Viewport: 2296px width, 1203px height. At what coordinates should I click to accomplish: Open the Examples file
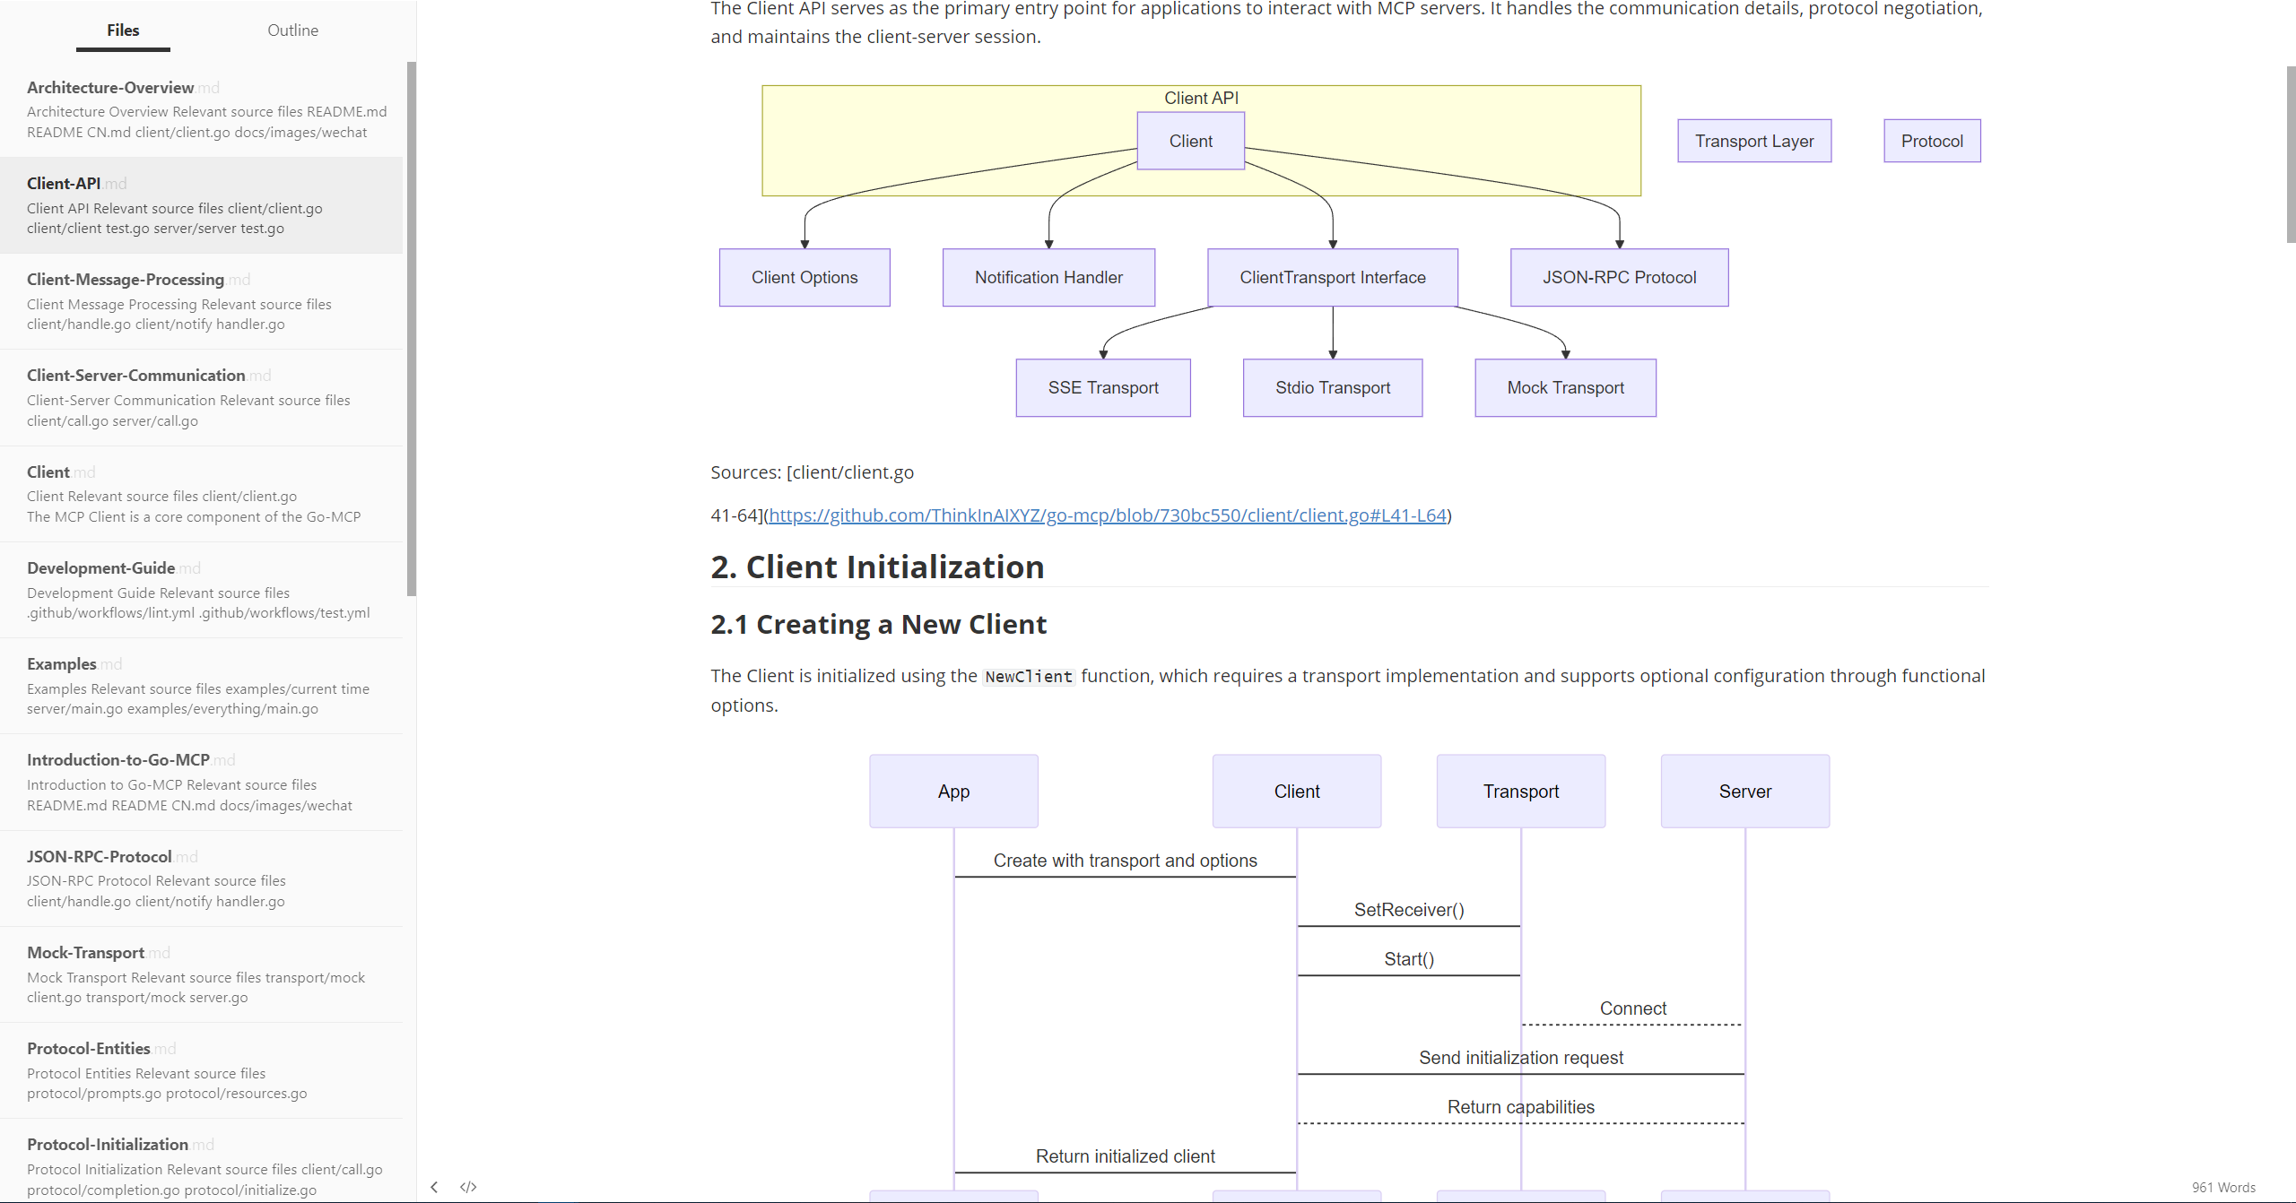201,686
